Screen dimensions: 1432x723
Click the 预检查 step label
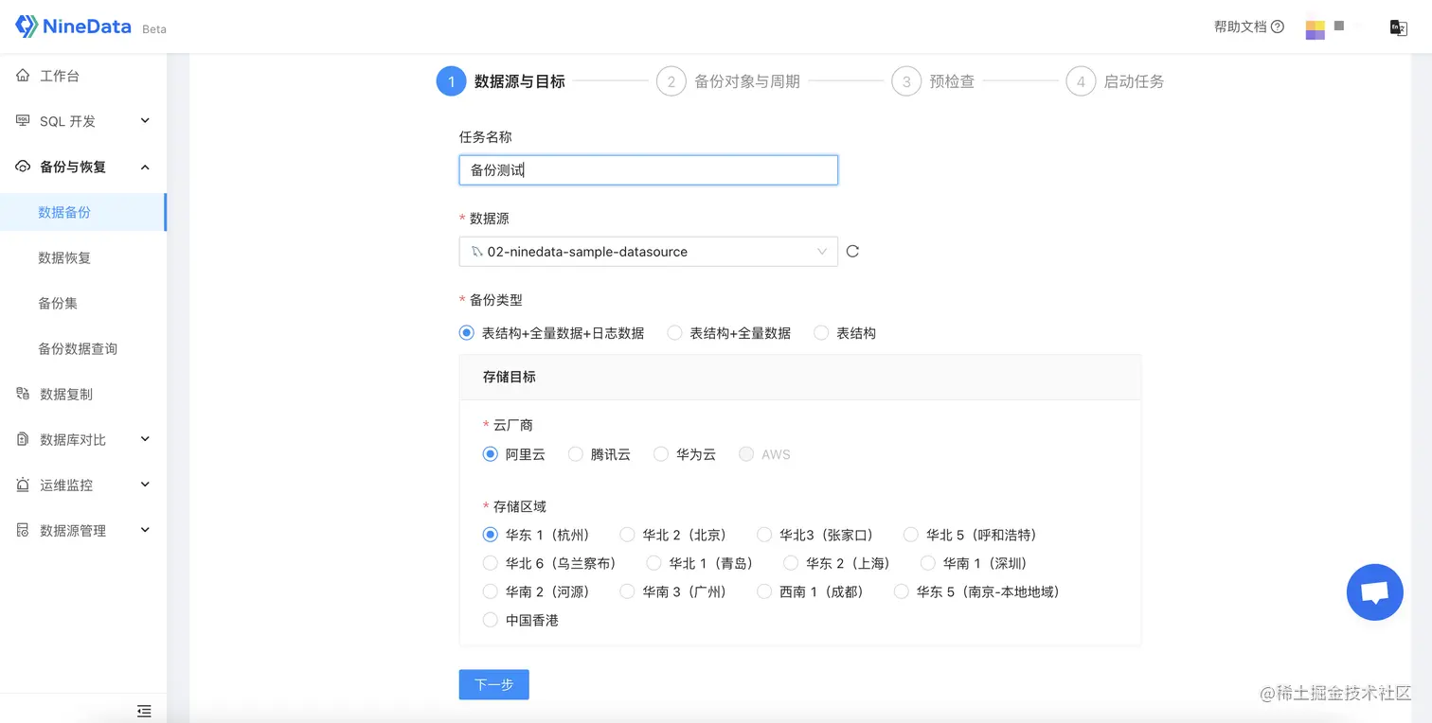click(952, 81)
